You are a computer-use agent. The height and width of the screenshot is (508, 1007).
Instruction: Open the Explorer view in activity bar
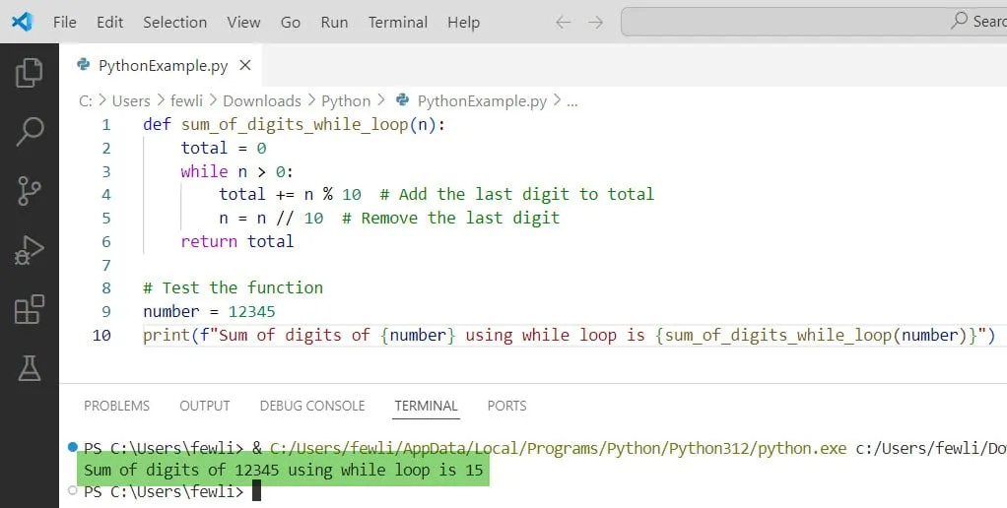[x=30, y=72]
